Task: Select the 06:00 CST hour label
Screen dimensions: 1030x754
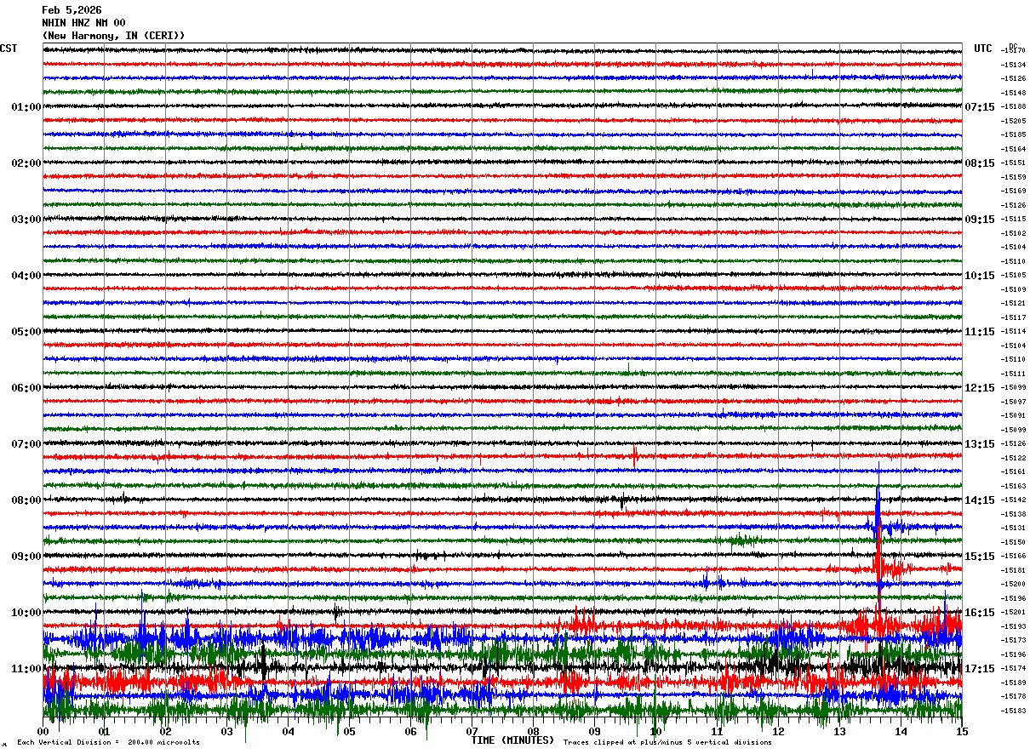Action: tap(26, 388)
